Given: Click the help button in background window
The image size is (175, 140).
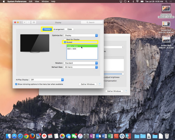Looking at the screenshot, I should (x=126, y=91).
